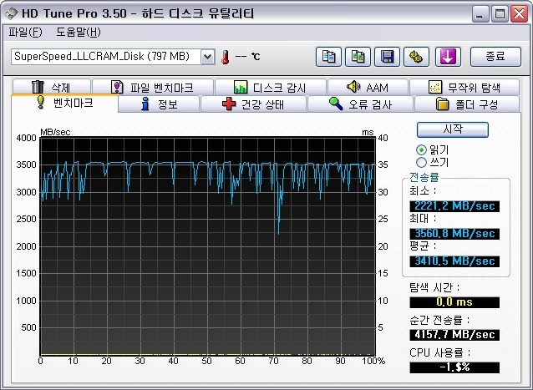Open the 도움말(H) help menu
The image size is (533, 390).
[79, 33]
